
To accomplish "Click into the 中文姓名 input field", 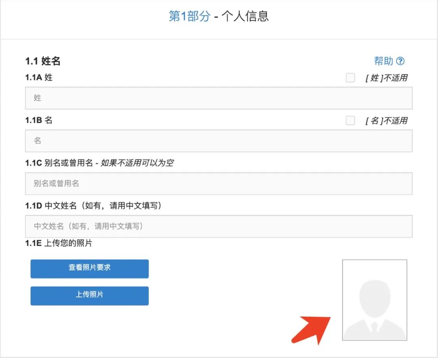I will click(219, 226).
